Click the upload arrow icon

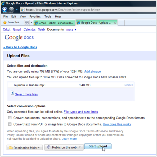12,93
